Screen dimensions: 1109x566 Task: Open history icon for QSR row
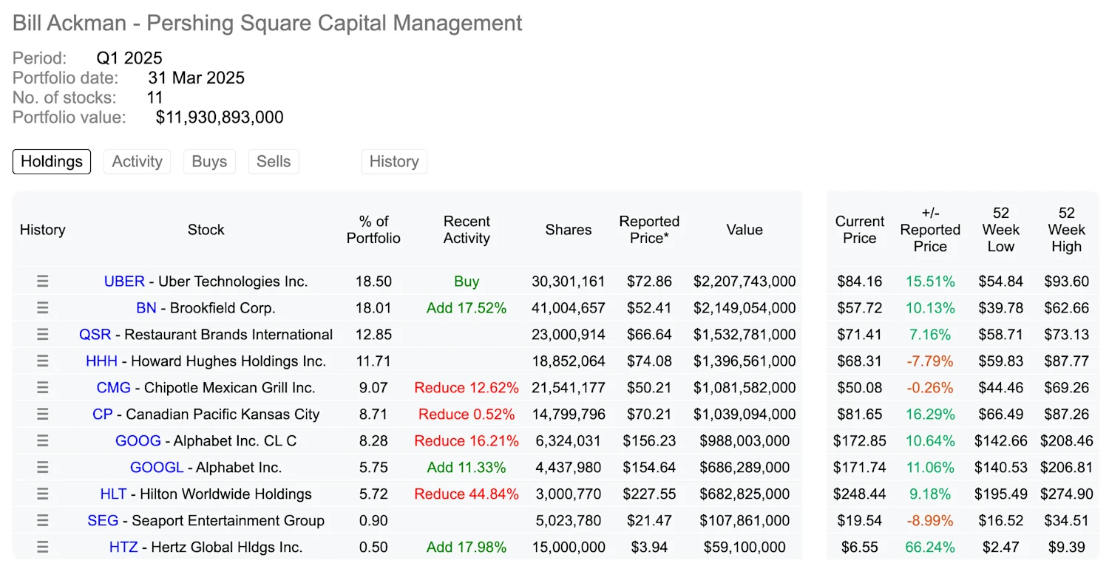coord(43,335)
